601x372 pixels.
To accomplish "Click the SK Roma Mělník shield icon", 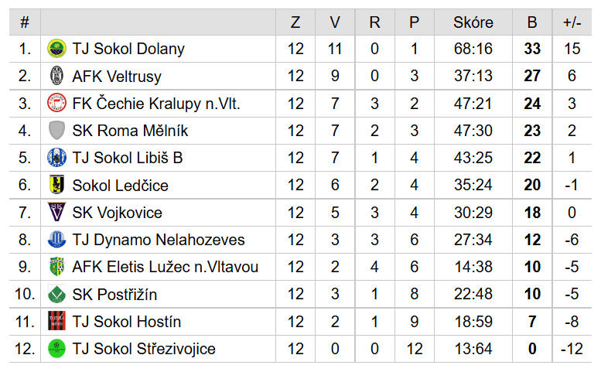I will click(x=56, y=131).
